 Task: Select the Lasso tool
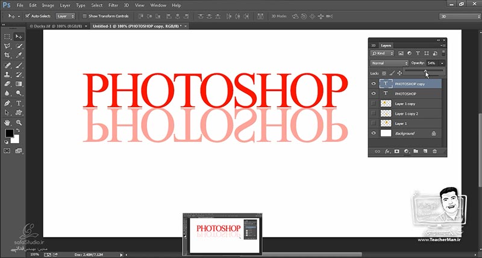[7, 46]
